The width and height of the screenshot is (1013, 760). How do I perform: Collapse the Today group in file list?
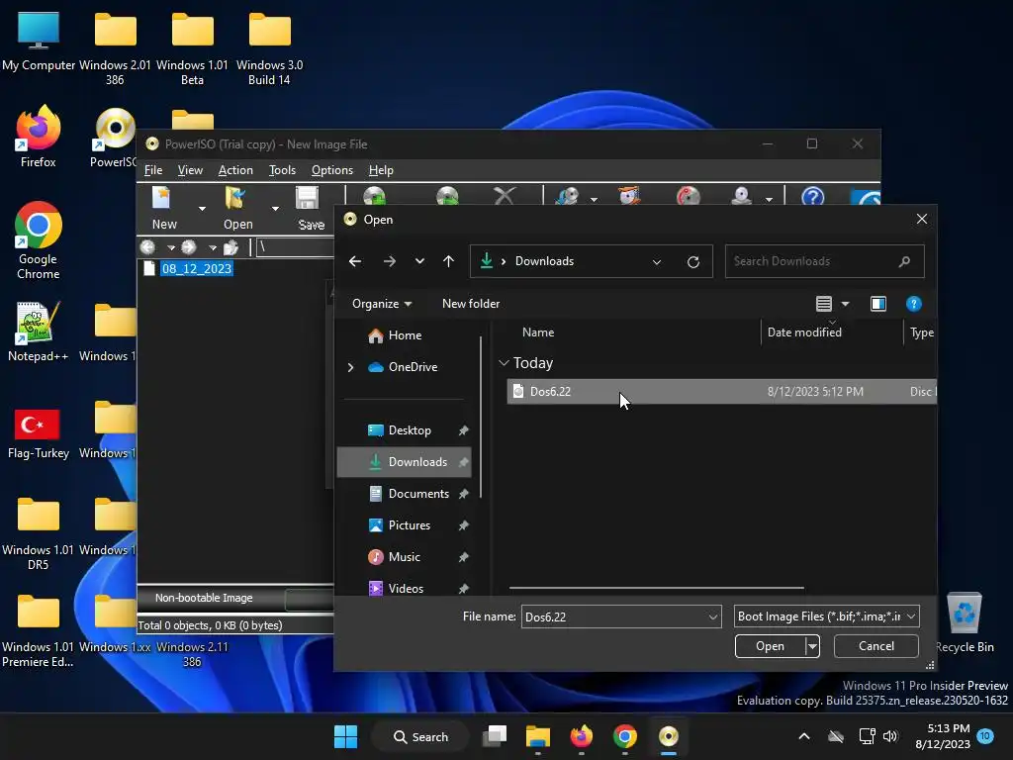click(x=504, y=363)
